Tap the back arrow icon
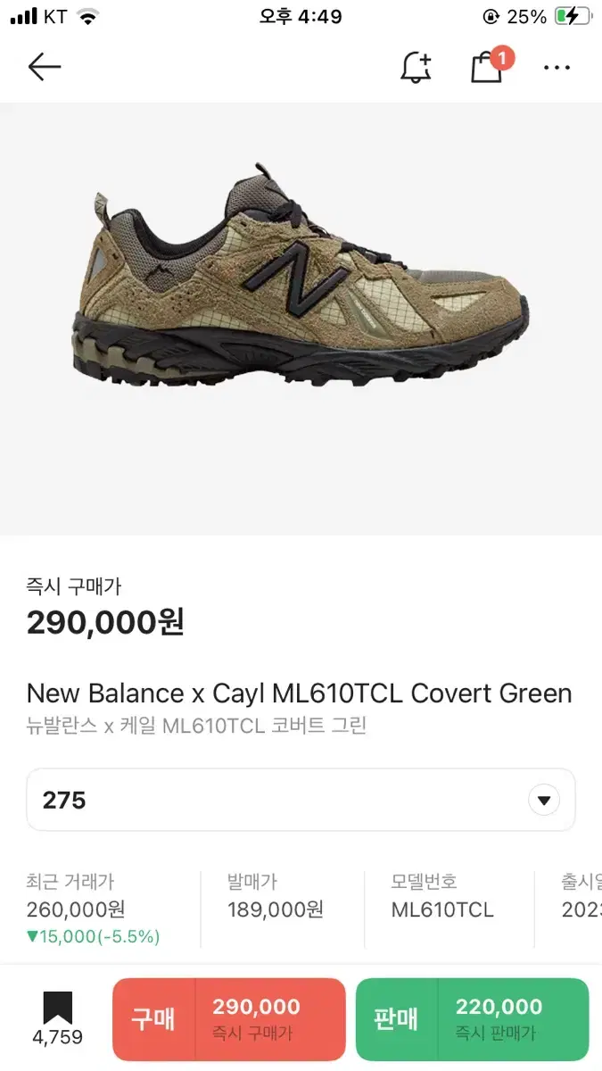The image size is (602, 1071). tap(44, 67)
